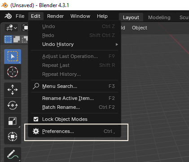This screenshot has width=189, height=162.
Task: Switch to the Layout workspace tab
Action: tap(131, 17)
